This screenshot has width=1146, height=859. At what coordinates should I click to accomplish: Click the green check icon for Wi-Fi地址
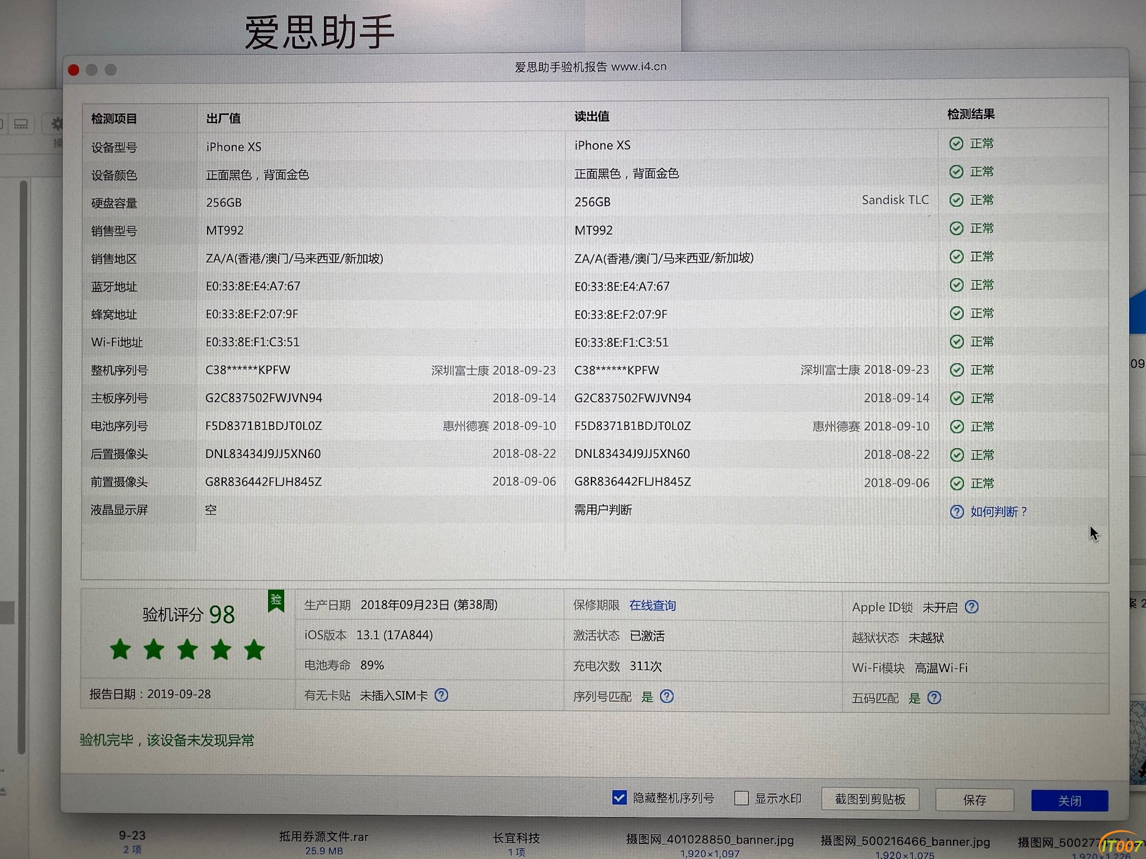(x=957, y=342)
